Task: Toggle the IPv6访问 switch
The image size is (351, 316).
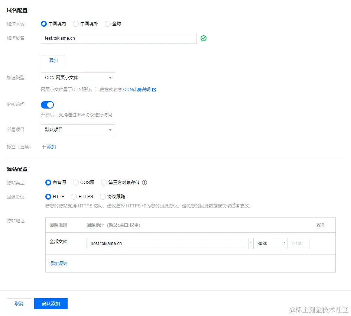Action: click(x=47, y=105)
